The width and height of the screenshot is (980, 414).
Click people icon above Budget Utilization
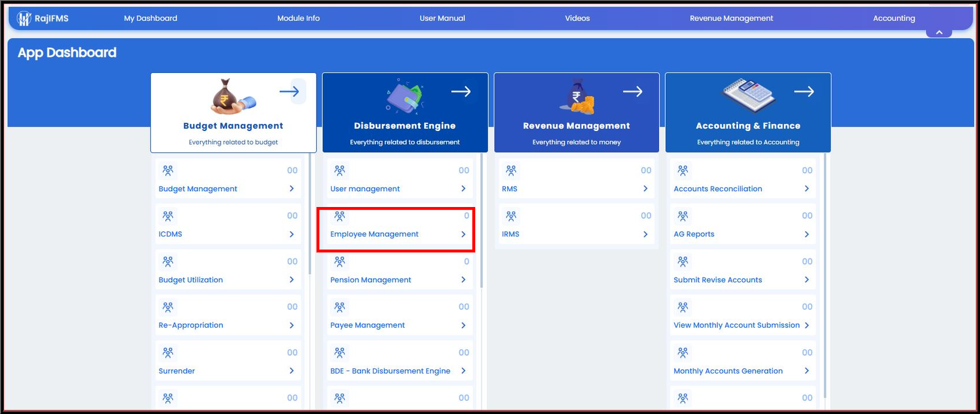tap(168, 262)
